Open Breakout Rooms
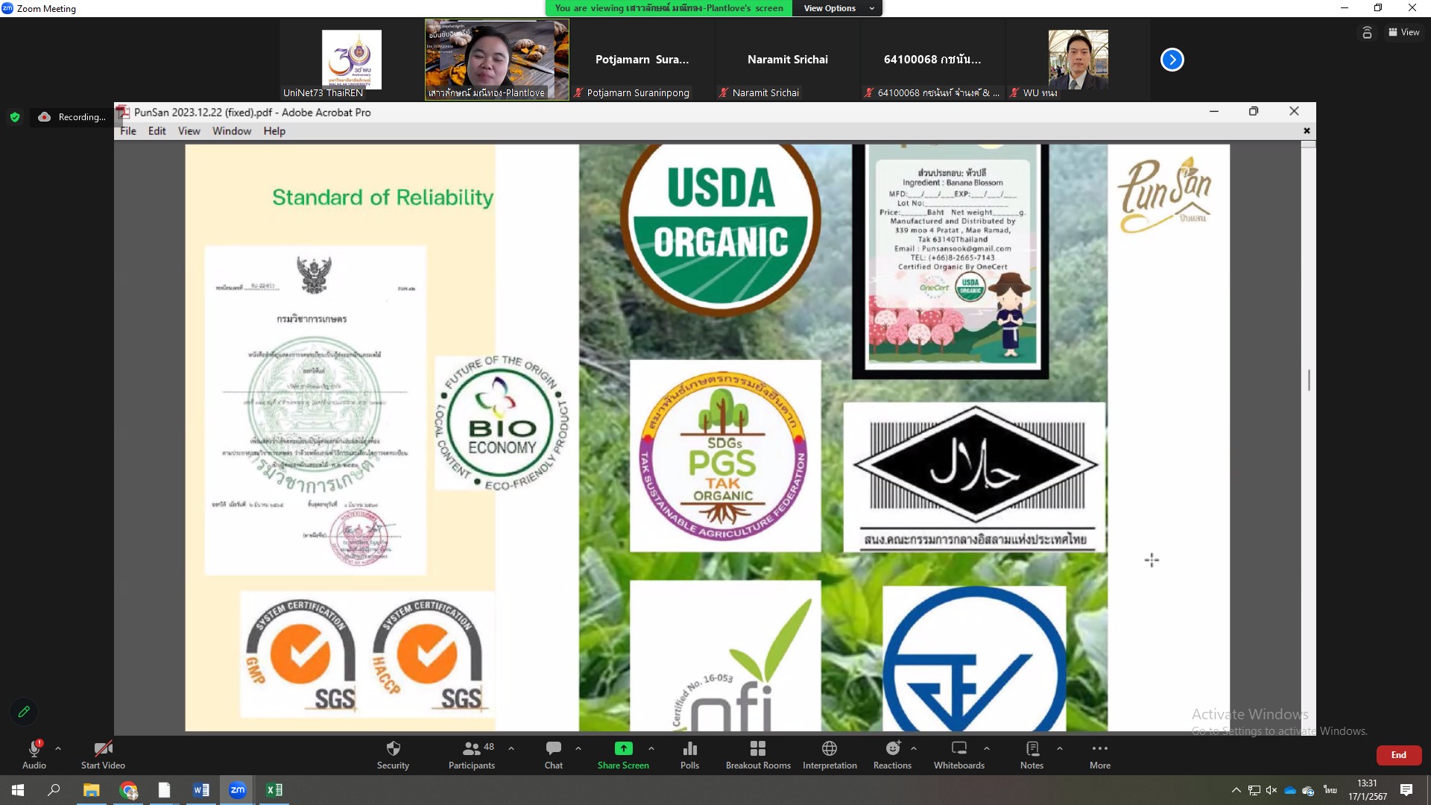 coord(758,749)
